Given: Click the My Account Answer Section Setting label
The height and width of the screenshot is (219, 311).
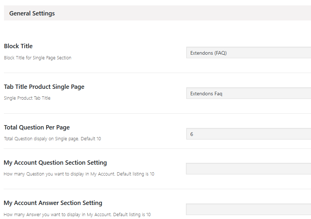Looking at the screenshot, I should (x=53, y=203).
